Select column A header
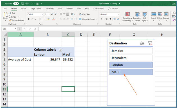The image size is (178, 108). (20, 35)
